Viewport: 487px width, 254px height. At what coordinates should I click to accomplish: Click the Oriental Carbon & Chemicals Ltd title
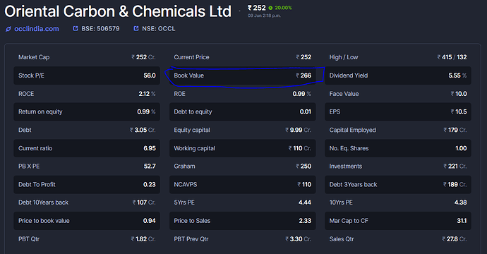[x=118, y=11]
